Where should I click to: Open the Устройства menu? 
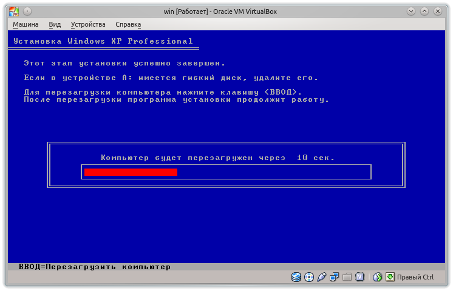click(88, 24)
